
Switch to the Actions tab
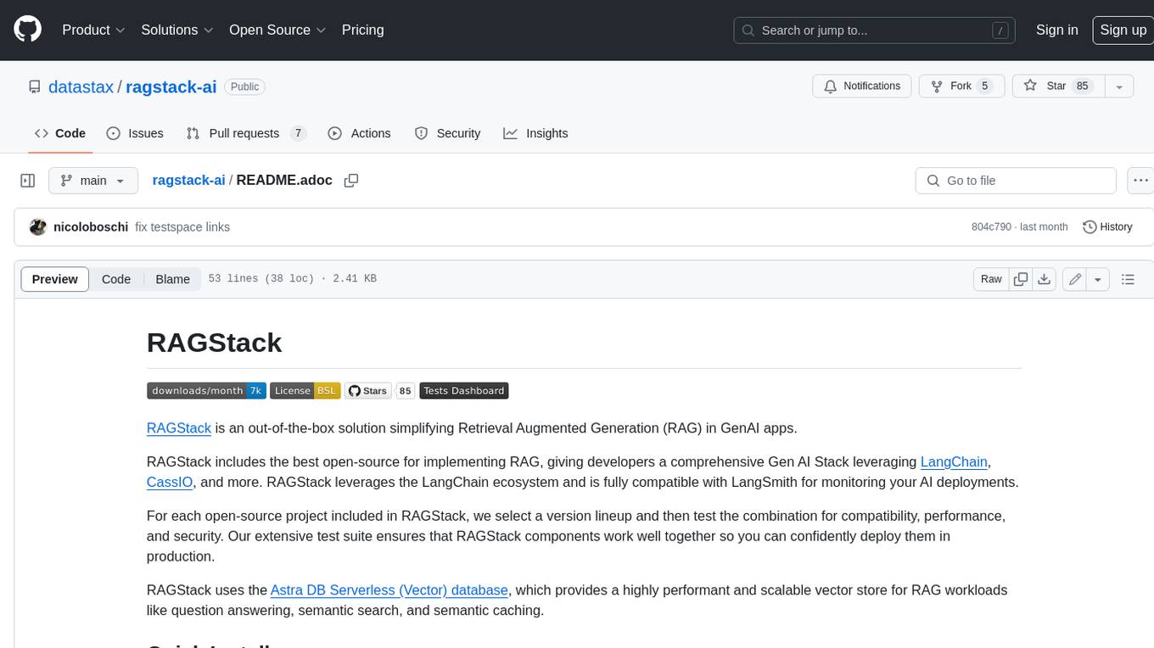359,133
